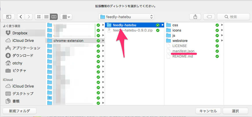This screenshot has width=252, height=117.
Task: Open ピクチャ in the sidebar
Action: pyautogui.click(x=23, y=70)
